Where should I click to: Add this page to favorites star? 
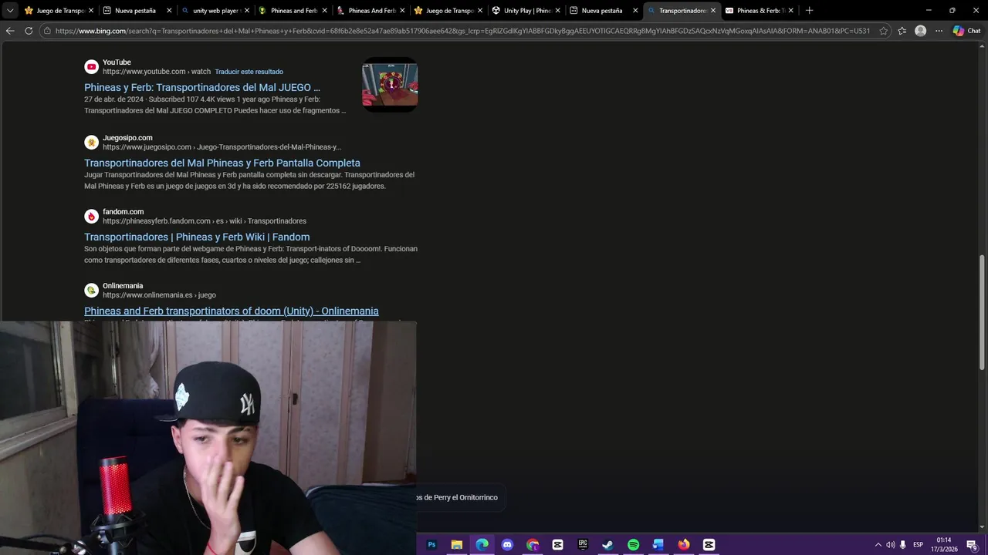coord(884,31)
